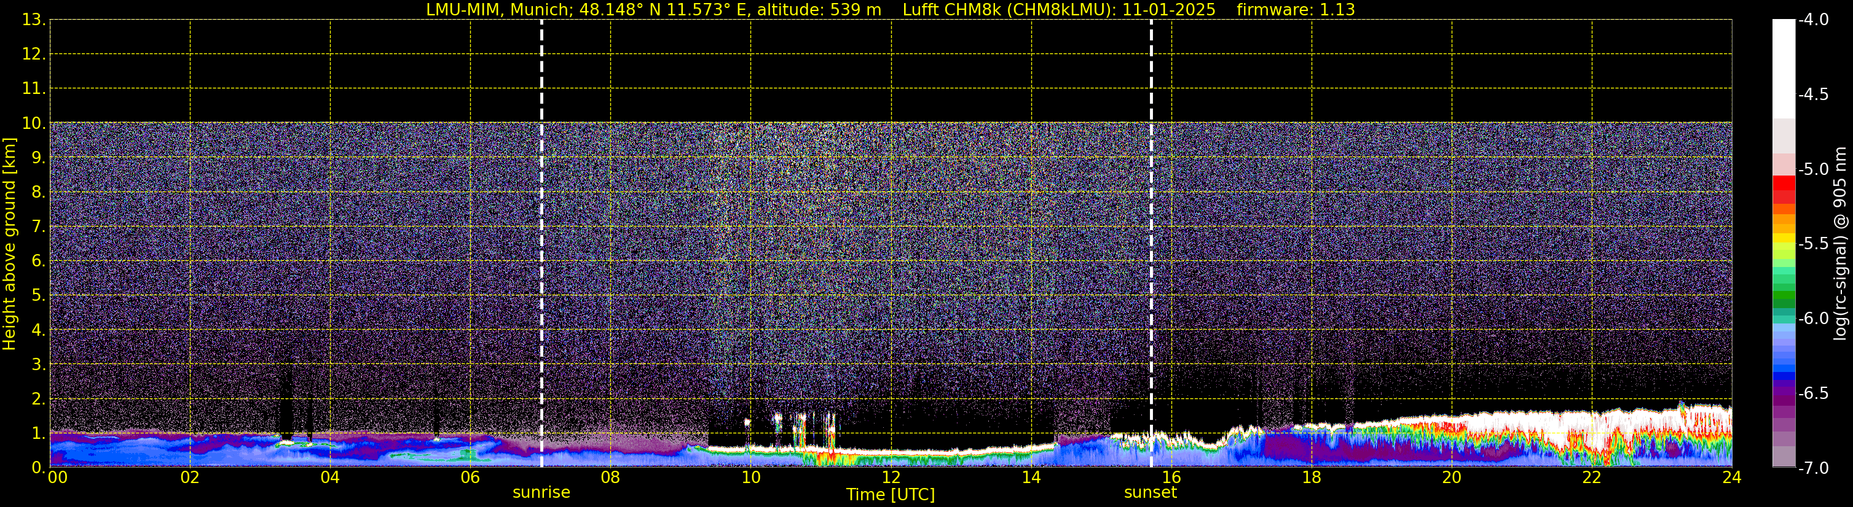Click the 2. height axis tick label
Image resolution: width=1853 pixels, height=507 pixels.
[38, 400]
